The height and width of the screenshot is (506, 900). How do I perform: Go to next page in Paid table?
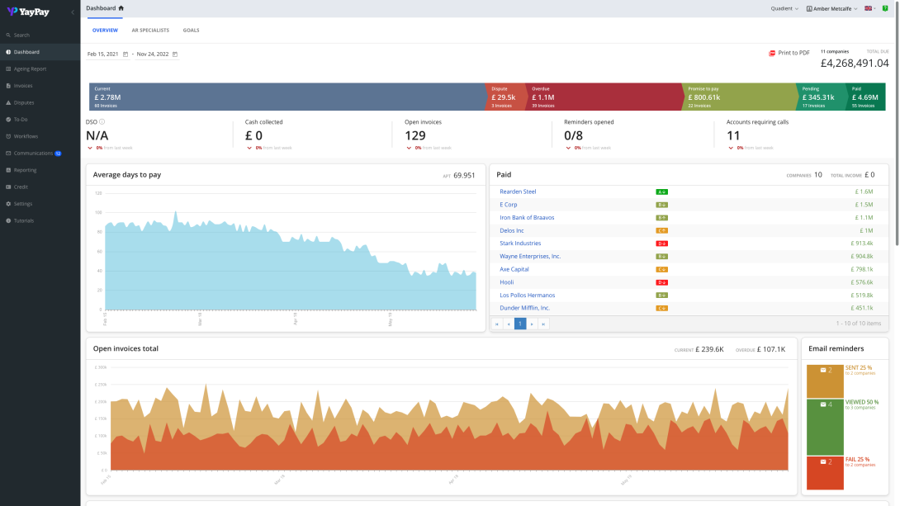point(532,324)
